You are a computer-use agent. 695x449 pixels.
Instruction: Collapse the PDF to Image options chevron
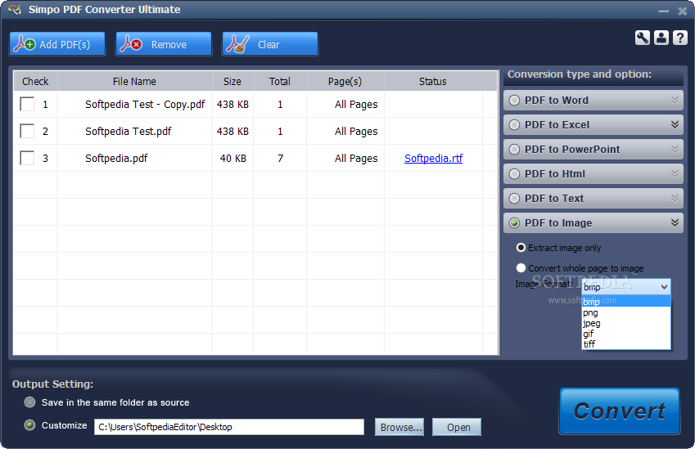[675, 222]
